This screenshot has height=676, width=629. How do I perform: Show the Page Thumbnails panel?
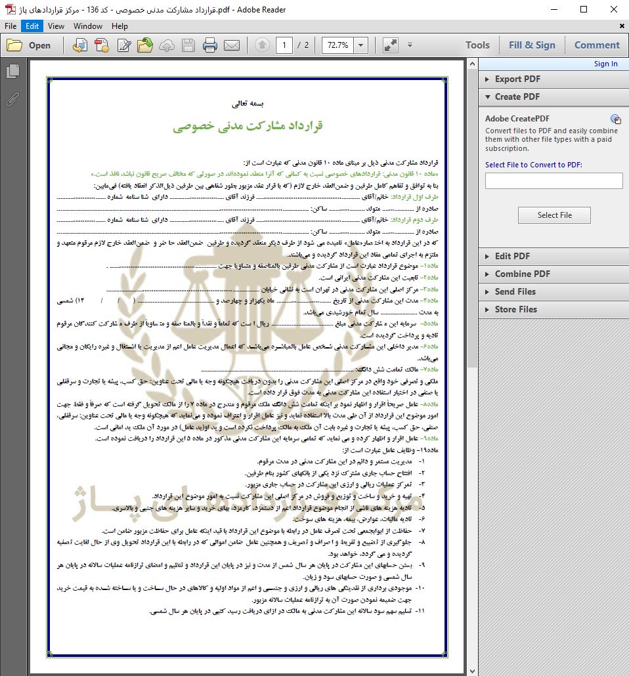click(x=12, y=72)
